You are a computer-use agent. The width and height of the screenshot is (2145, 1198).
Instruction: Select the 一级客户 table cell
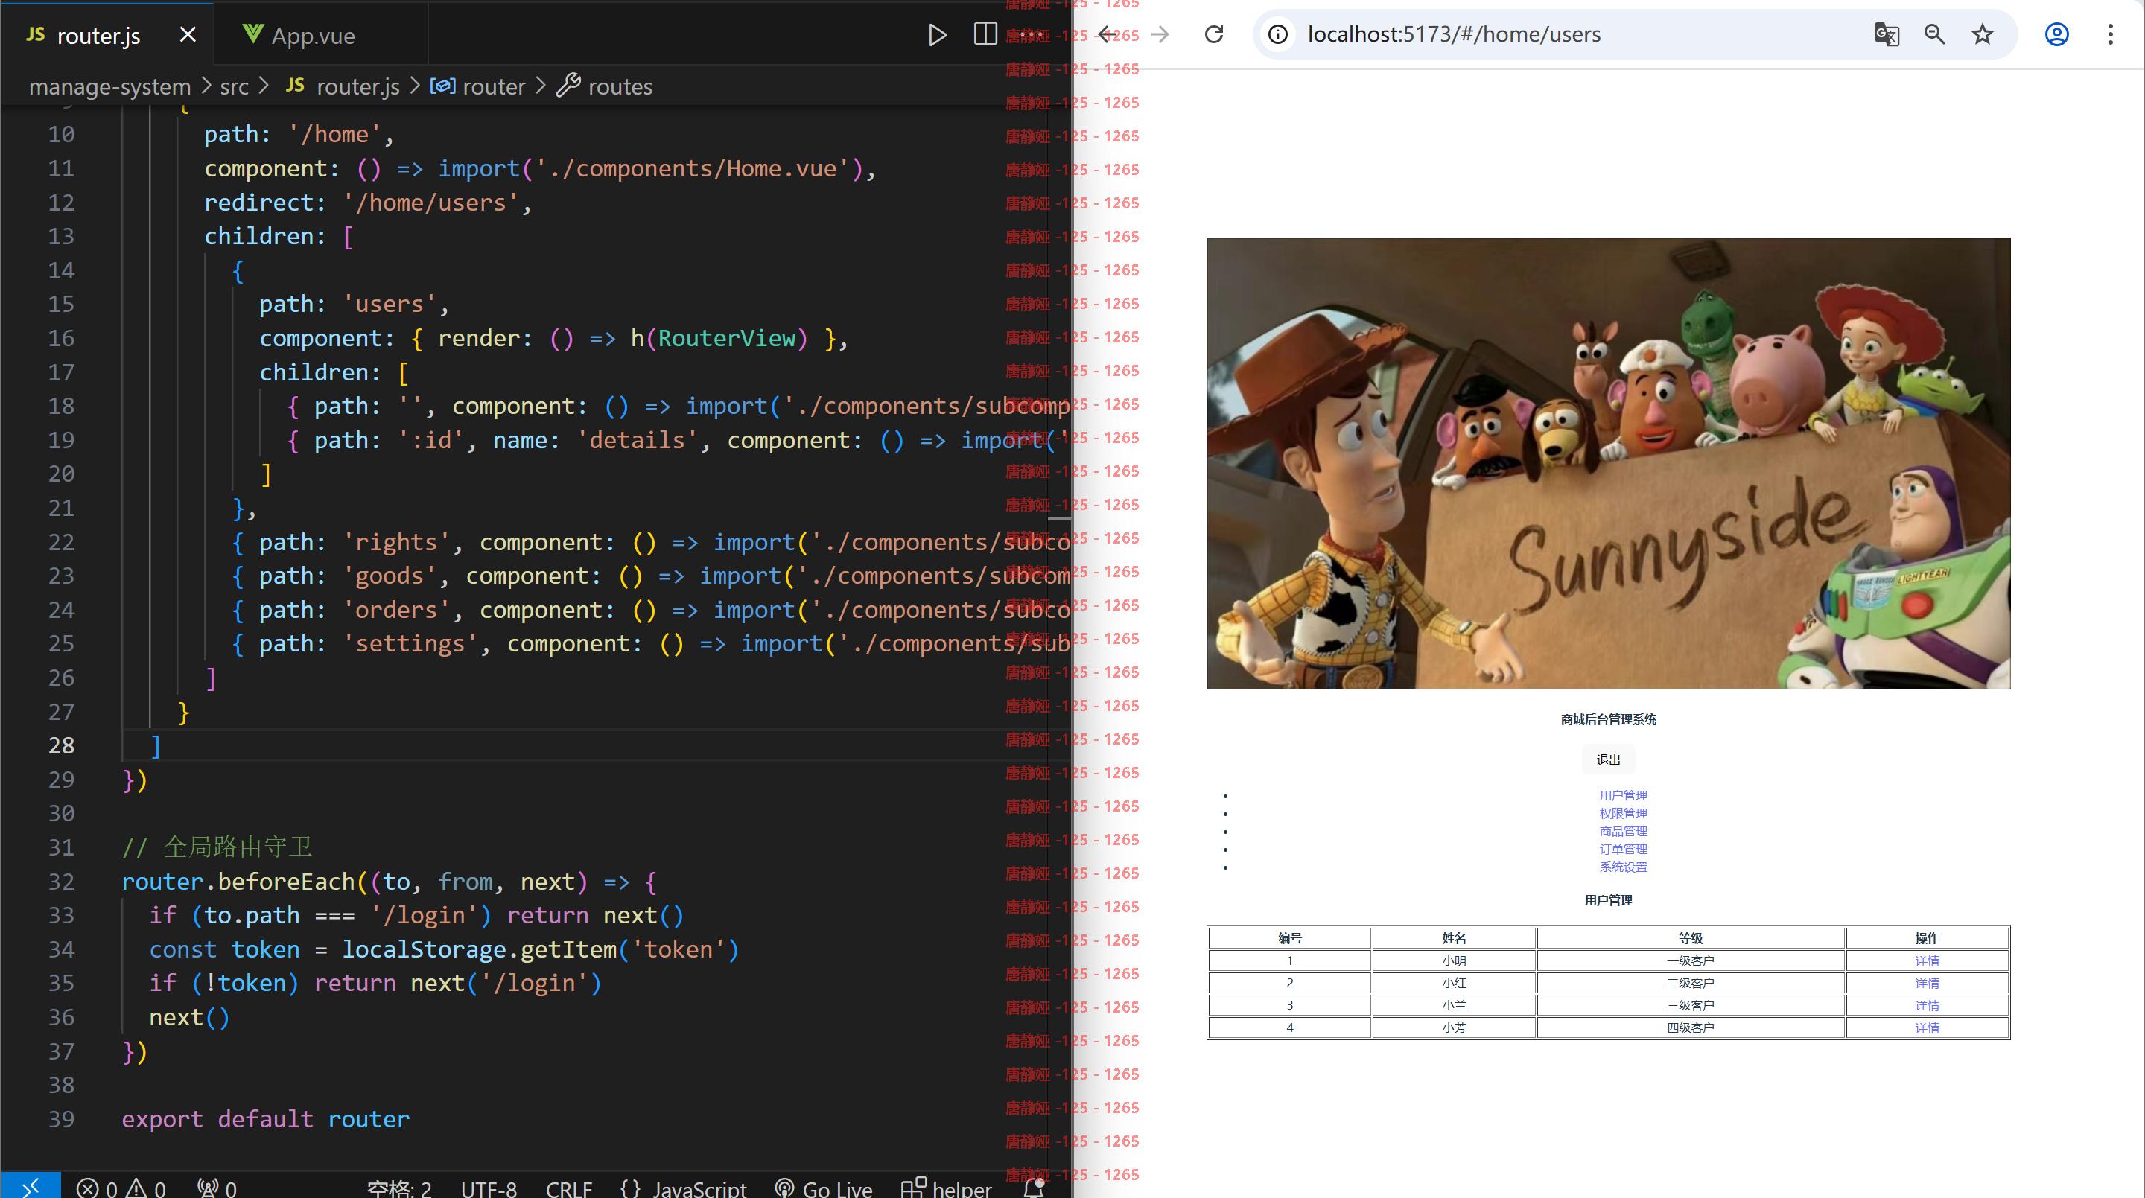[1691, 960]
